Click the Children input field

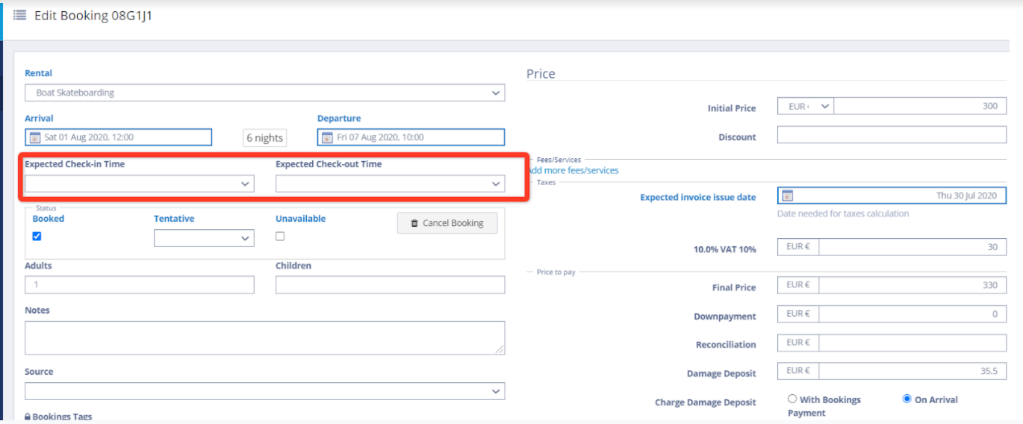pos(390,285)
